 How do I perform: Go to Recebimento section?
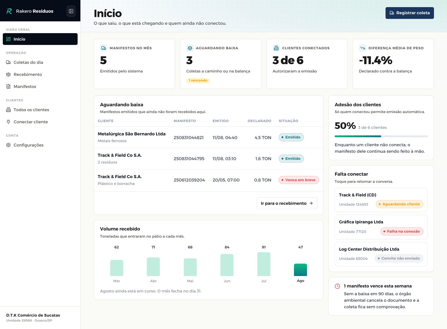coord(40,75)
